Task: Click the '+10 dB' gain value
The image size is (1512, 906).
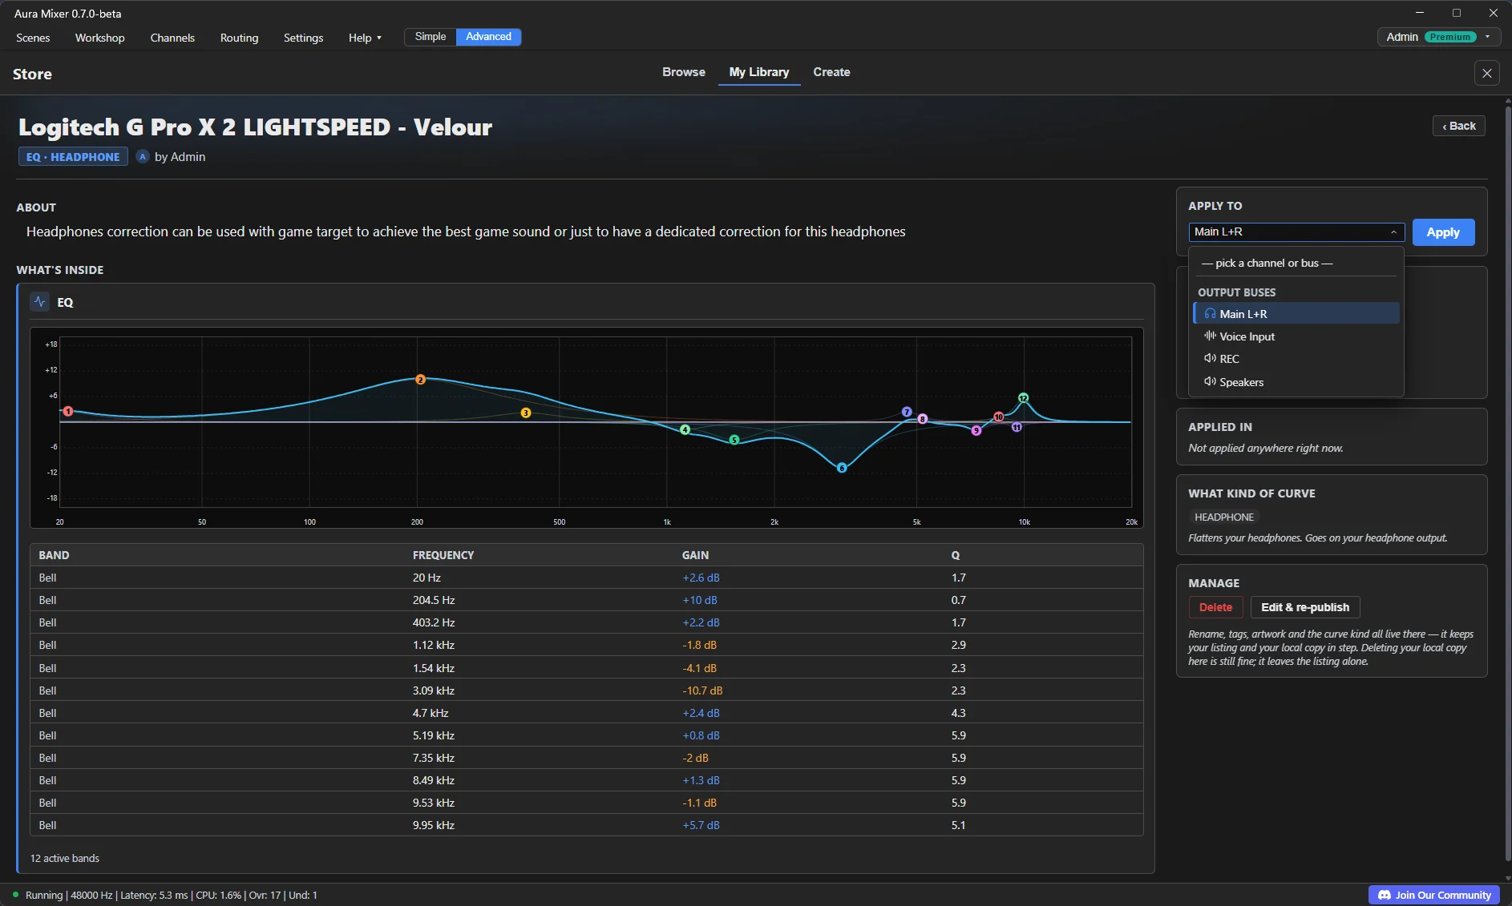Action: [x=700, y=600]
